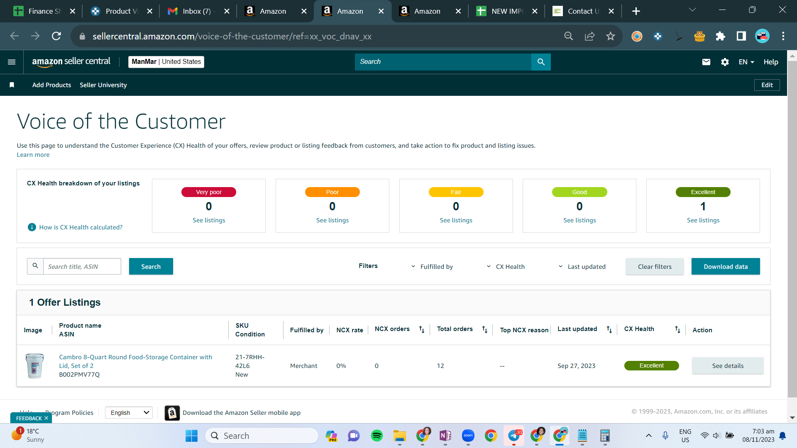See listings under Fair
The height and width of the screenshot is (448, 797).
pos(456,220)
